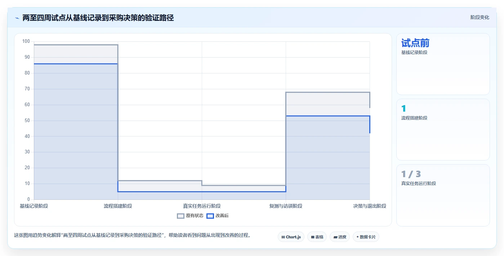Select the 表格 tag
The image size is (504, 256).
point(317,237)
